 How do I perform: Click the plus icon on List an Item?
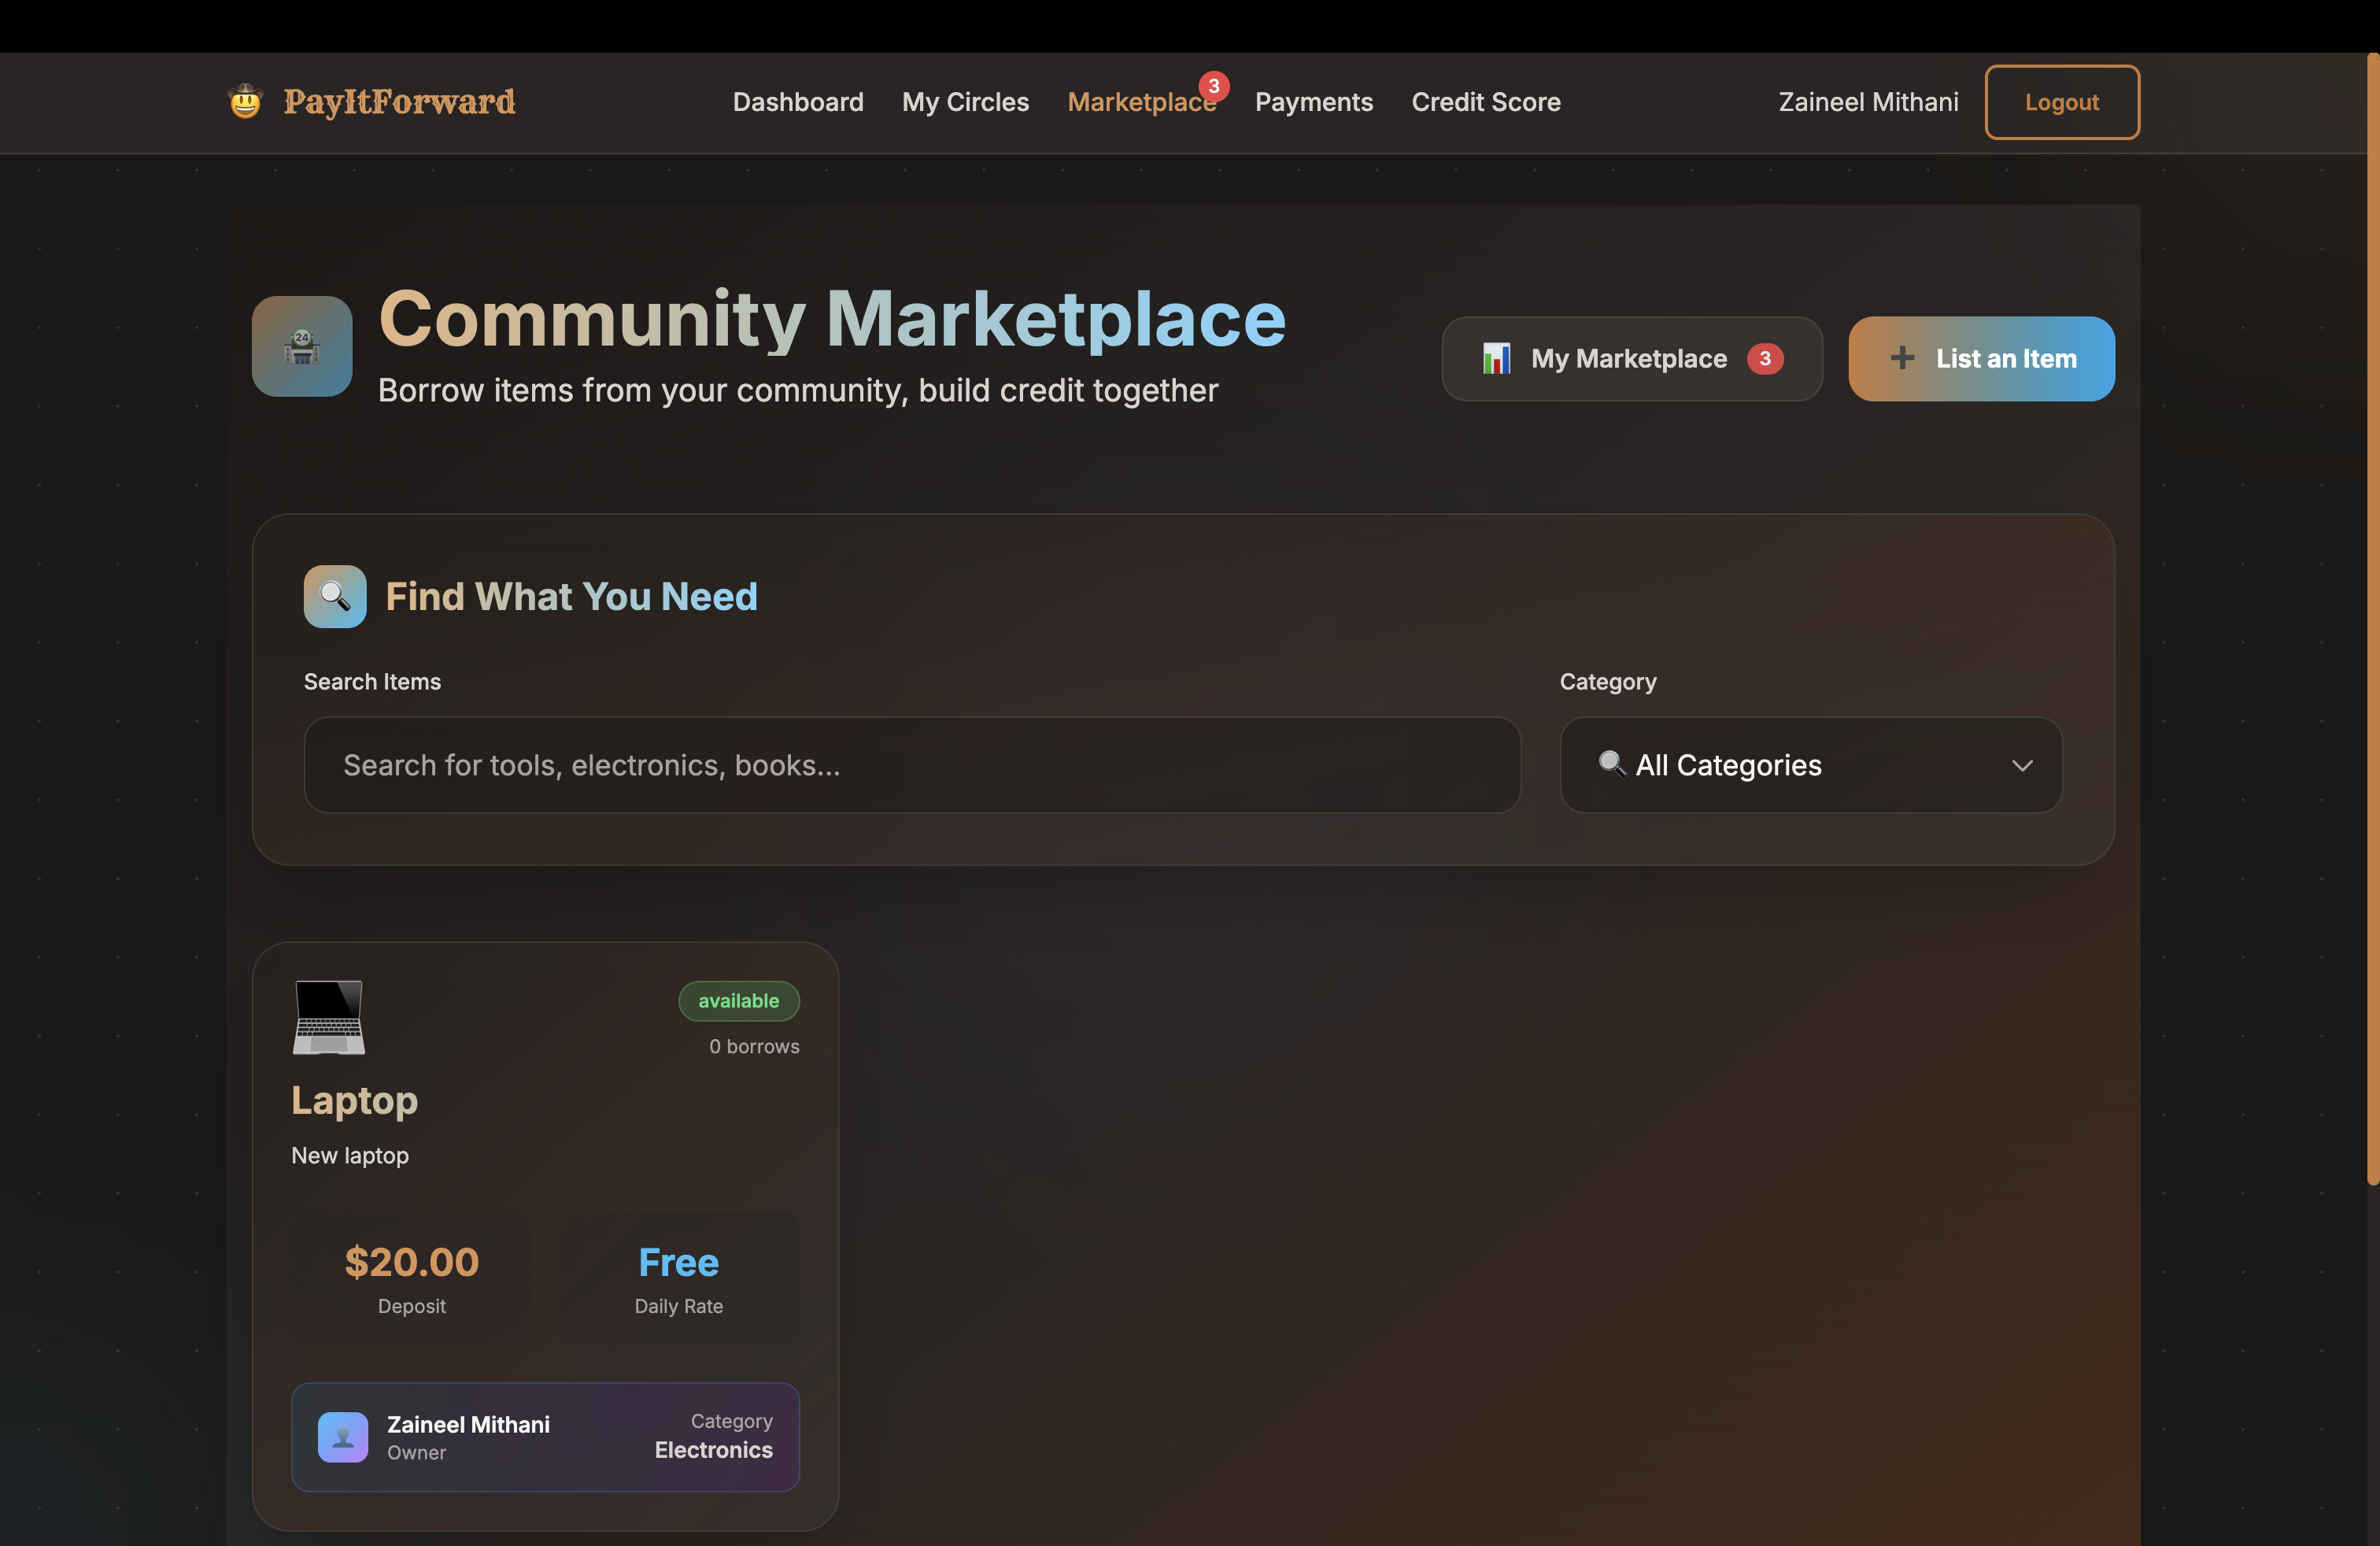point(1902,358)
